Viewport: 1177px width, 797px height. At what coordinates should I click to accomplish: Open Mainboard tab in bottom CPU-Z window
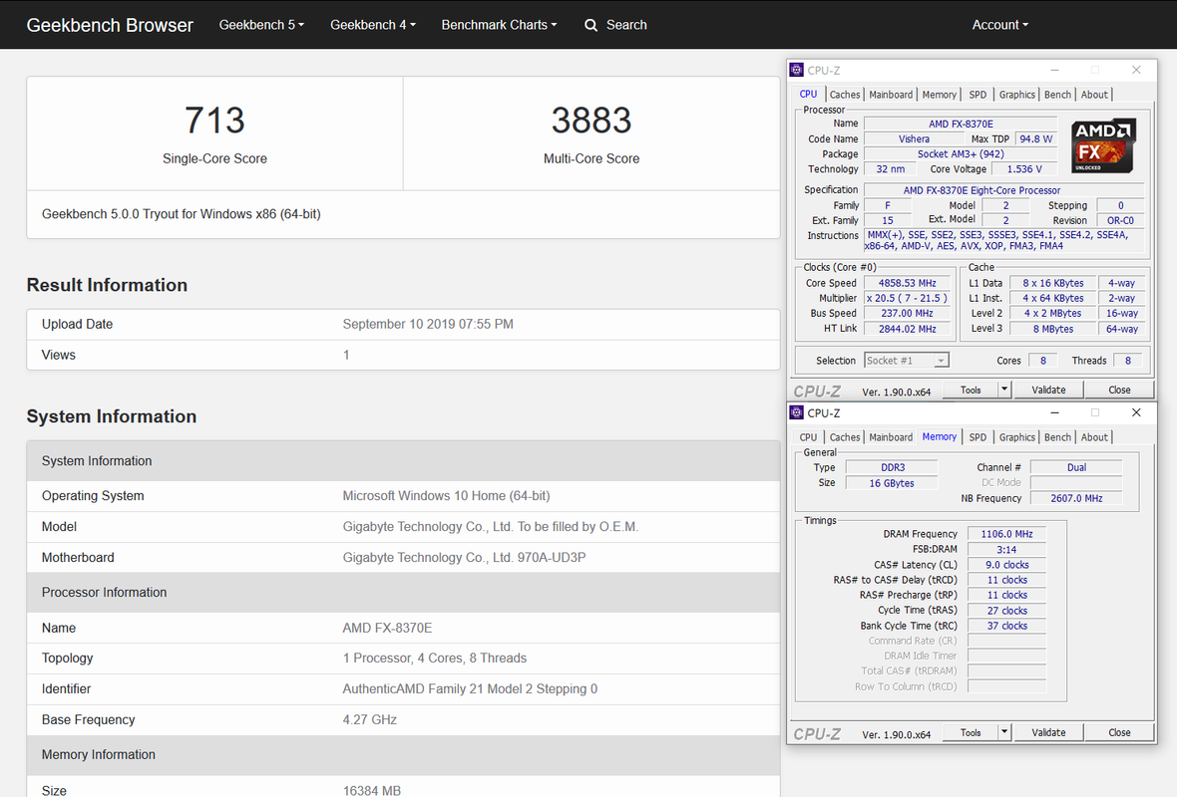(x=891, y=437)
